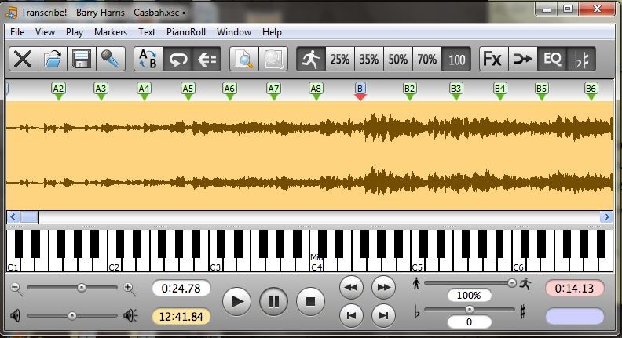Click the running man speed icon
622x338 pixels.
pos(311,60)
